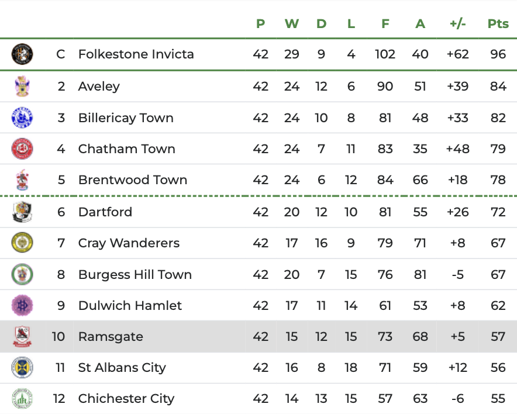Viewport: 517px width, 414px height.
Task: Click the F goals-for column header
Action: (385, 24)
